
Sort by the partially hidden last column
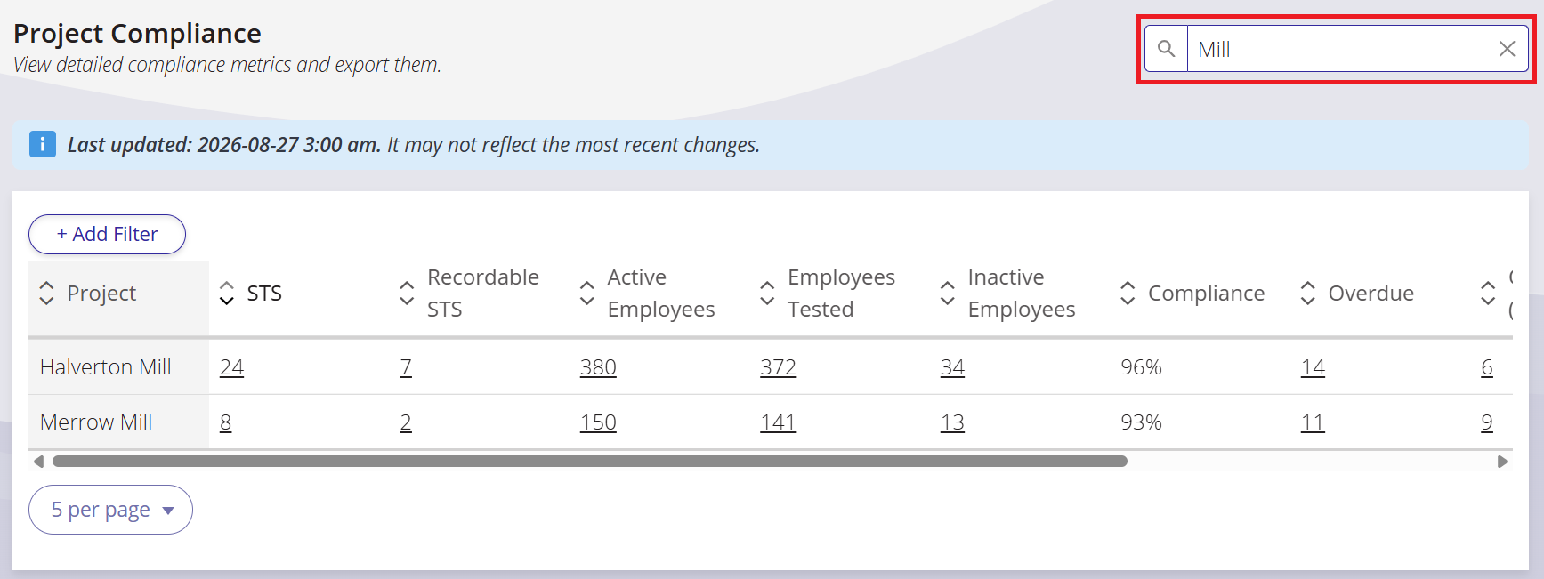click(x=1488, y=293)
